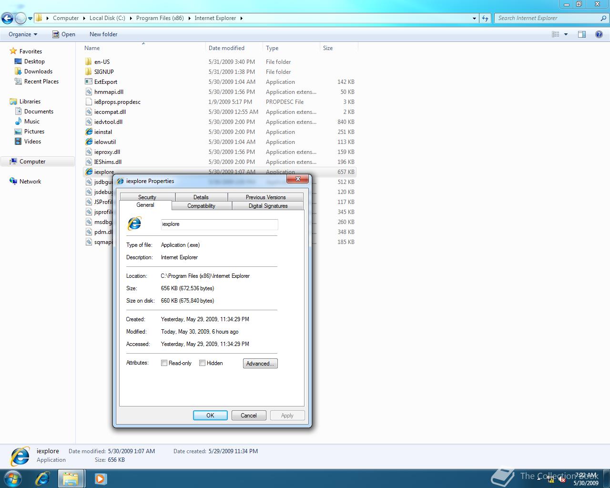The width and height of the screenshot is (610, 488).
Task: Select iedvtool.dll file
Action: tap(108, 122)
